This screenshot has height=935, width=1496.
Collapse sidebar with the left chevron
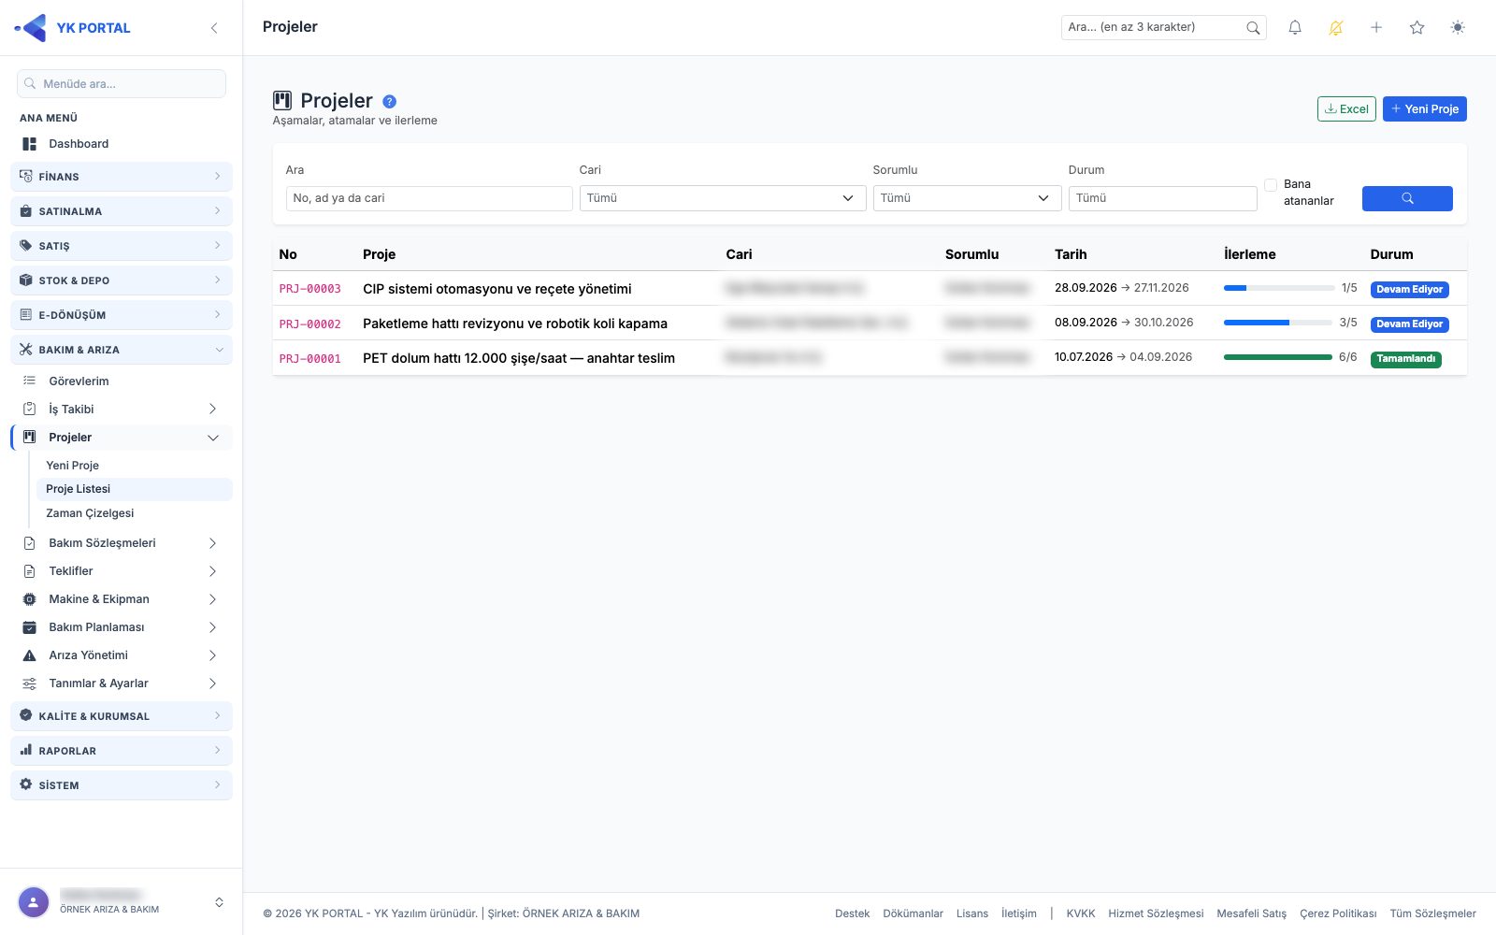tap(214, 28)
